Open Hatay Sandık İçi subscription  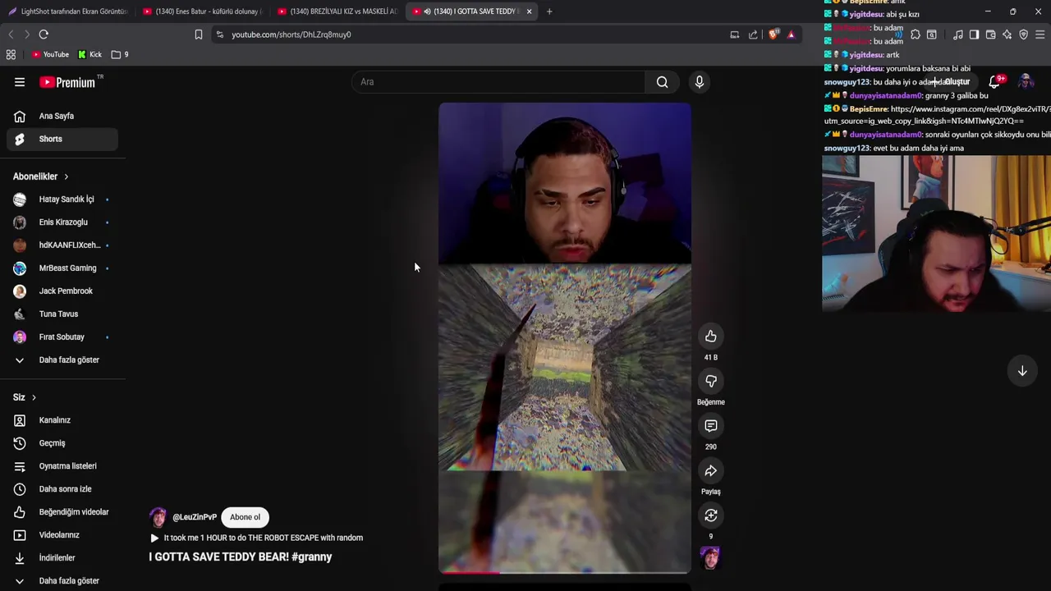click(62, 199)
